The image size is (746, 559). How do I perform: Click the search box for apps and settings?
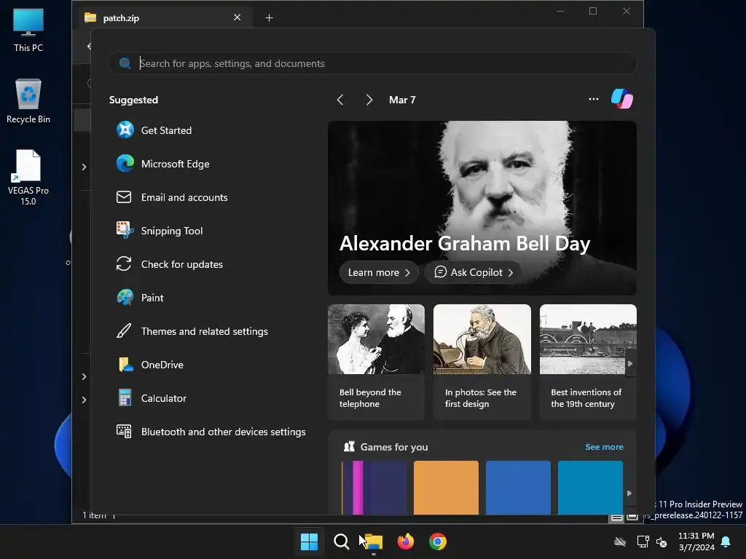[x=372, y=63]
